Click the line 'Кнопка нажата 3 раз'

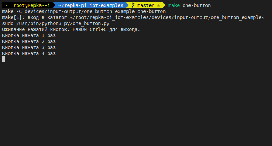point(29,47)
